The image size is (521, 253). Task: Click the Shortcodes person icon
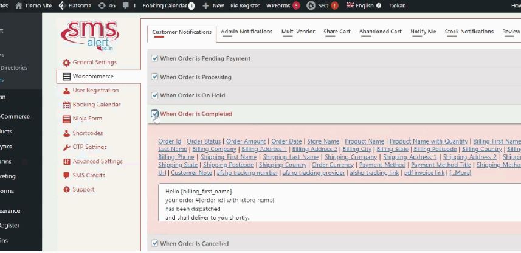[66, 133]
